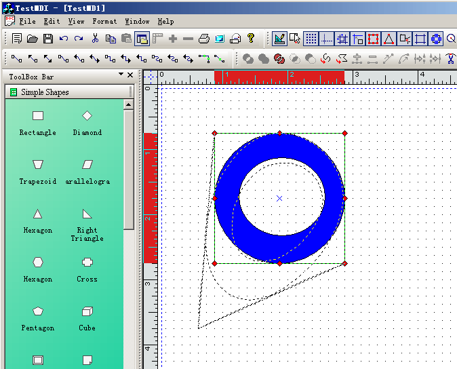Image resolution: width=457 pixels, height=369 pixels.
Task: Open print preview icon
Action: pos(220,39)
